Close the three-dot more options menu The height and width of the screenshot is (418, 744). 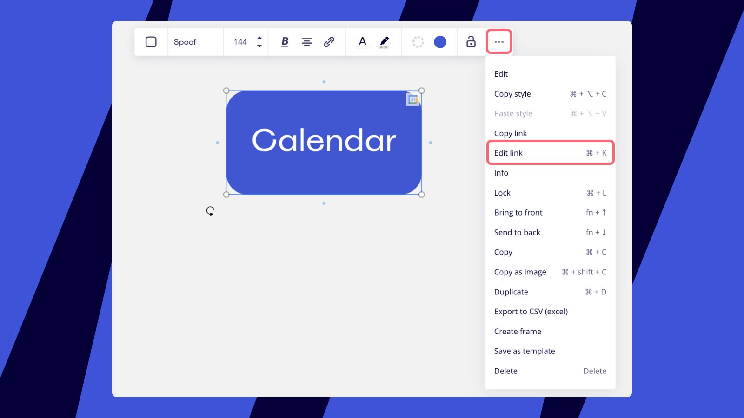pyautogui.click(x=499, y=42)
